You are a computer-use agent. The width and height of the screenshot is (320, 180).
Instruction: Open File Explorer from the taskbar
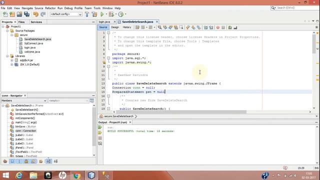[33, 175]
